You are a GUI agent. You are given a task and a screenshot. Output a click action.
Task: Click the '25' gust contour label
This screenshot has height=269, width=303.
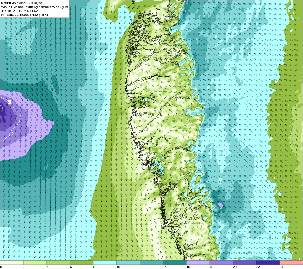[9, 102]
